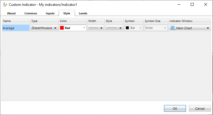Click the Symbol Size column header
Image resolution: width=213 pixels, height=115 pixels.
pyautogui.click(x=156, y=21)
